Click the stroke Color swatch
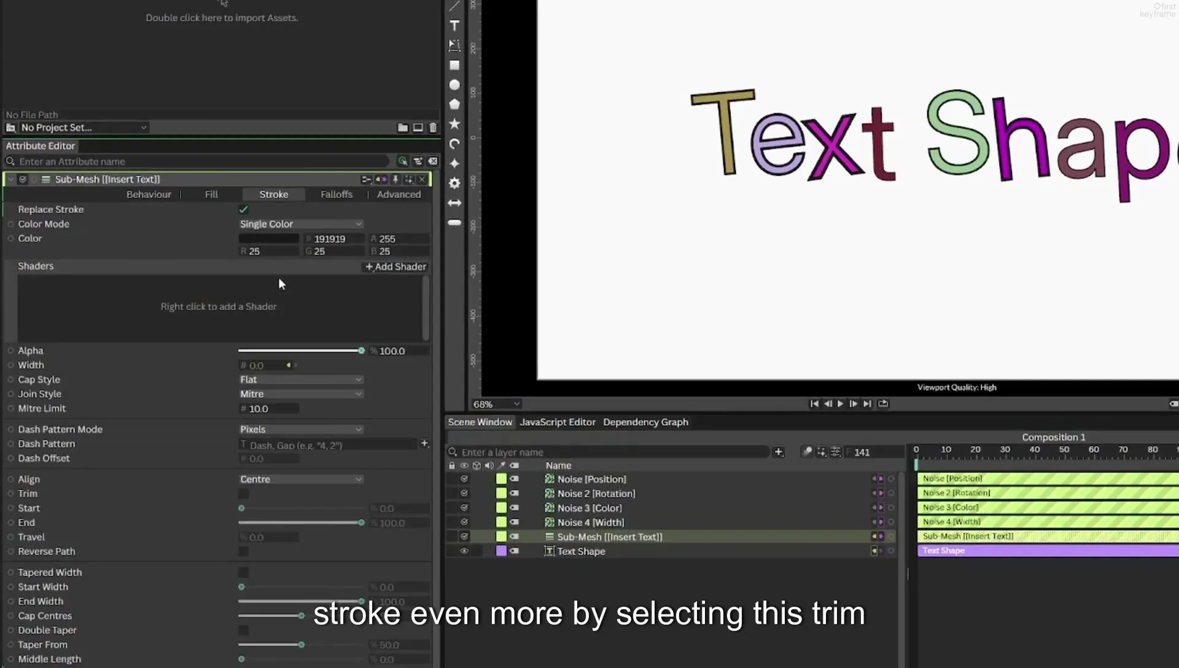This screenshot has height=668, width=1179. click(268, 239)
